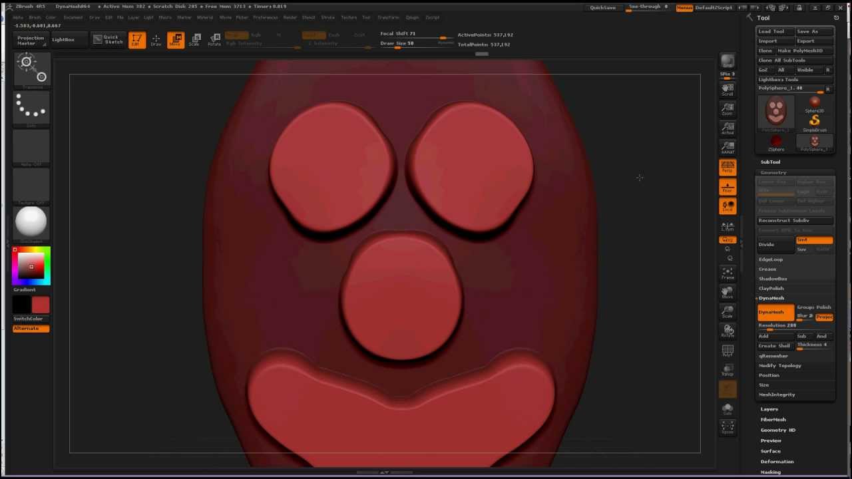Screen dimensions: 852x479
Task: Toggle L.Sym local symmetry
Action: [x=728, y=226]
